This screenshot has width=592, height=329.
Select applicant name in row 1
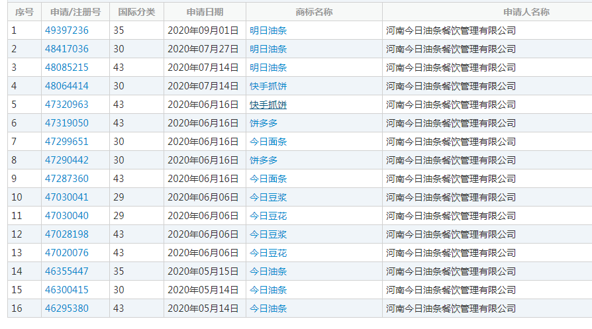pos(451,30)
